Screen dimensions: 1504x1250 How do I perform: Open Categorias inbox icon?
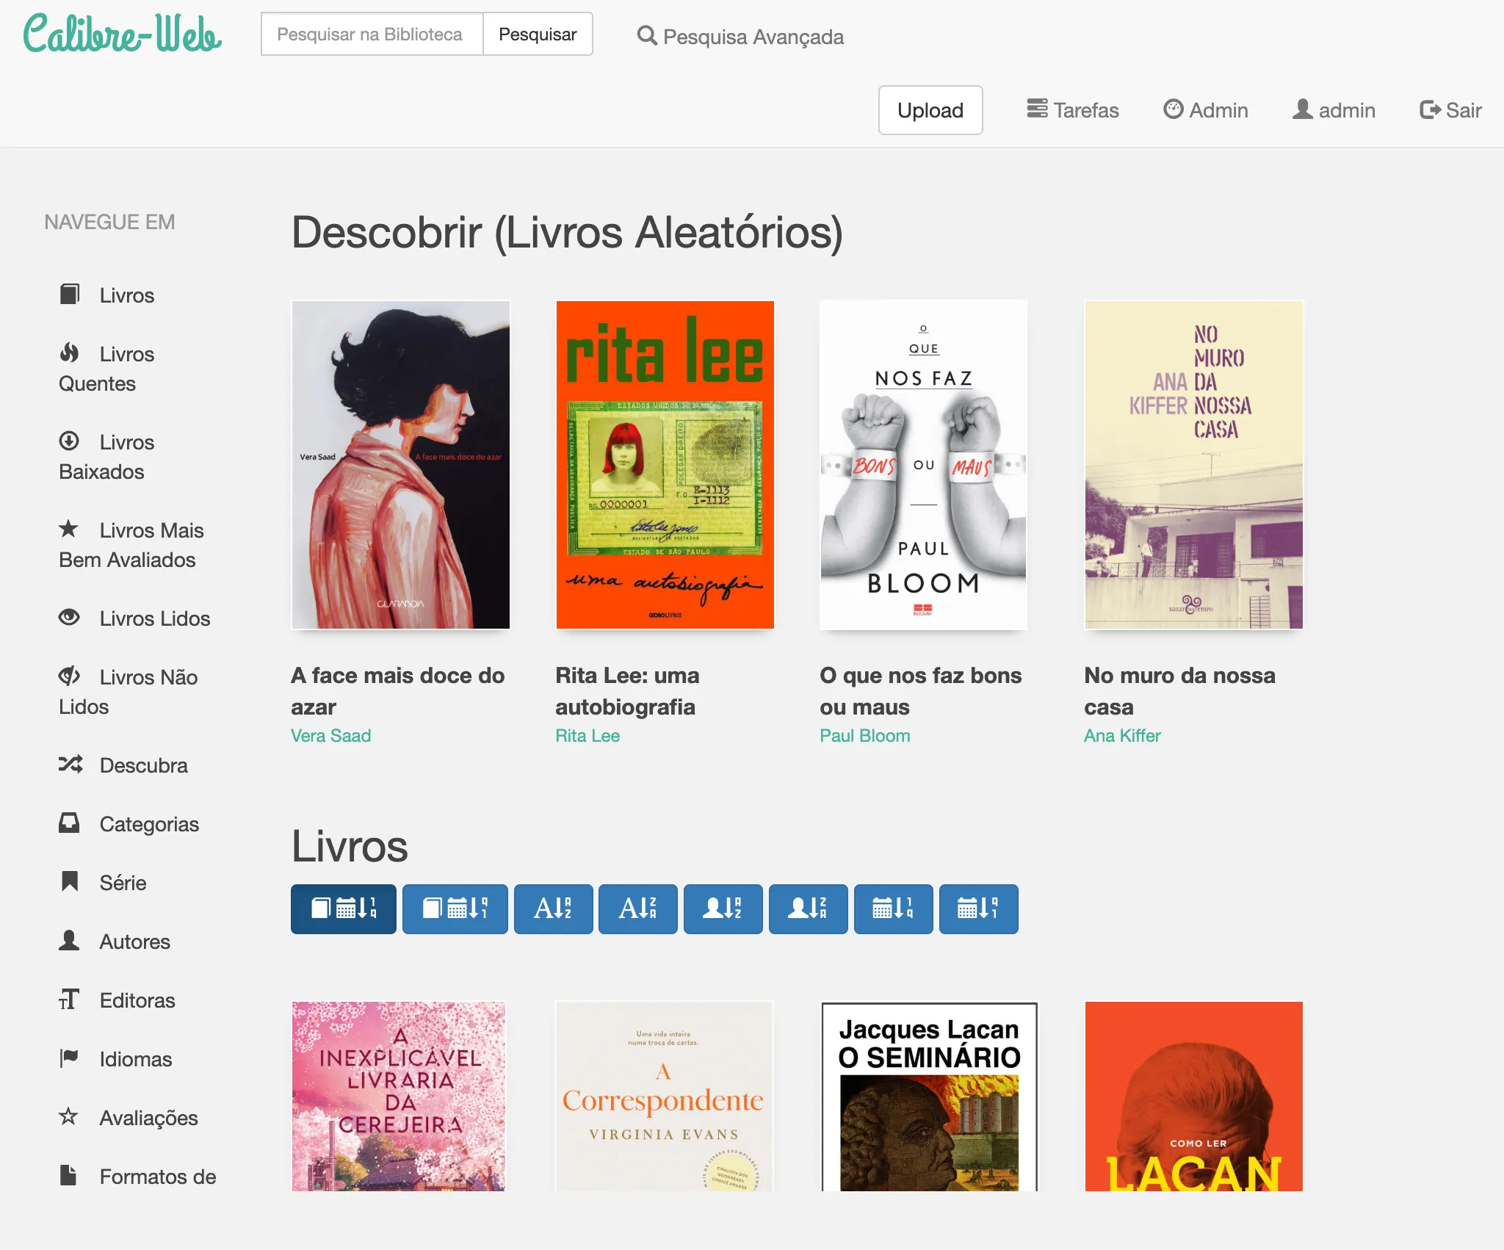click(x=69, y=823)
